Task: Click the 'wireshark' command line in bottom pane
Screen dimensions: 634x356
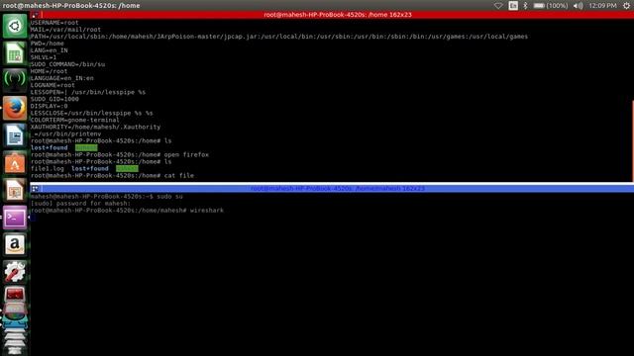Action: point(127,211)
